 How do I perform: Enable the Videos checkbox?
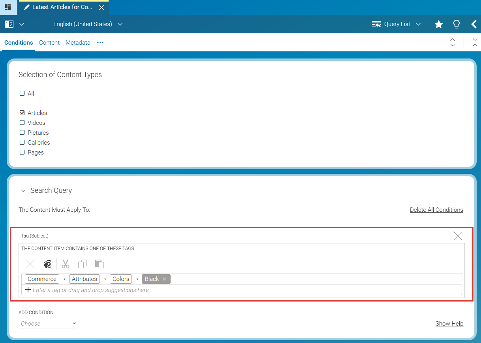[22, 122]
